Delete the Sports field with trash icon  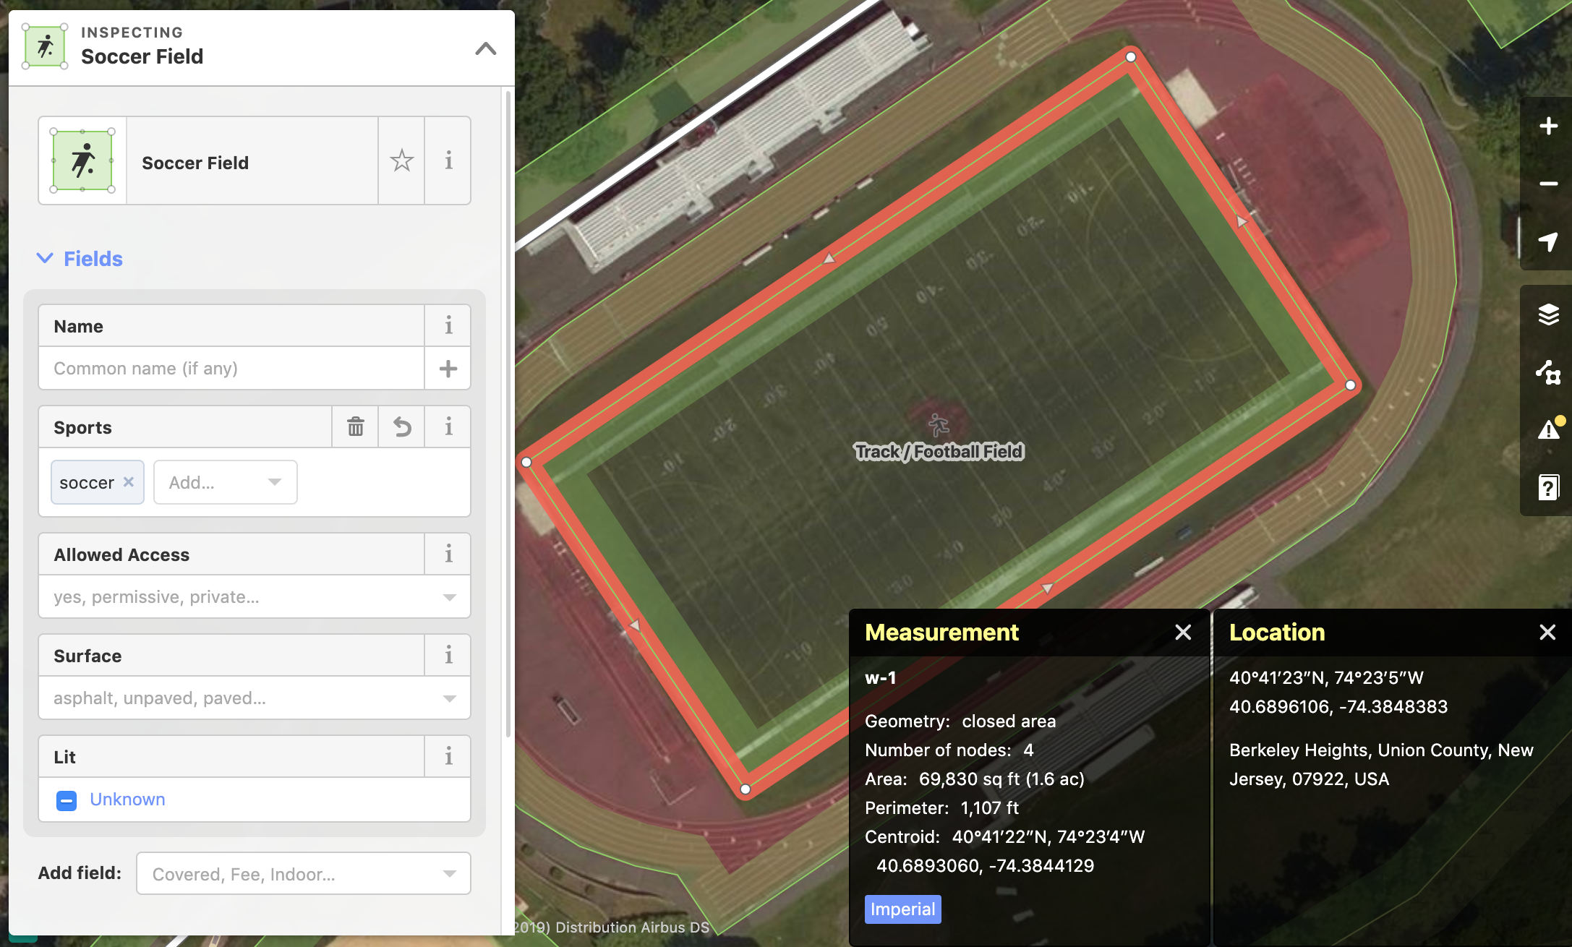pos(355,427)
